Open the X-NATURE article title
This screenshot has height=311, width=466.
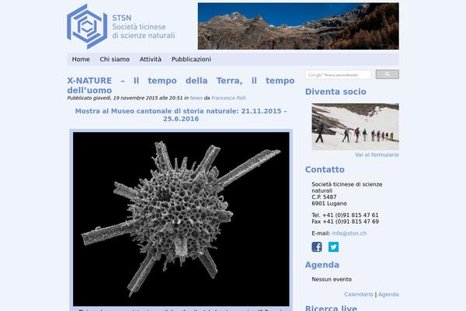(x=181, y=86)
